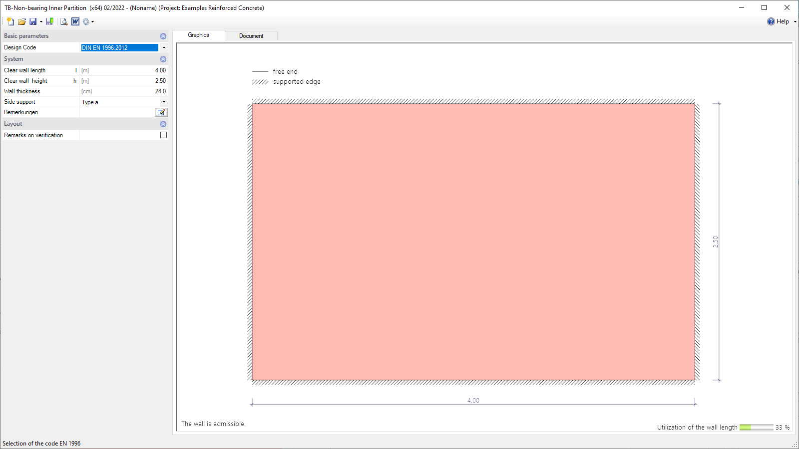
Task: Click the status bar text 'Selection of the code EN 1996'
Action: click(41, 443)
